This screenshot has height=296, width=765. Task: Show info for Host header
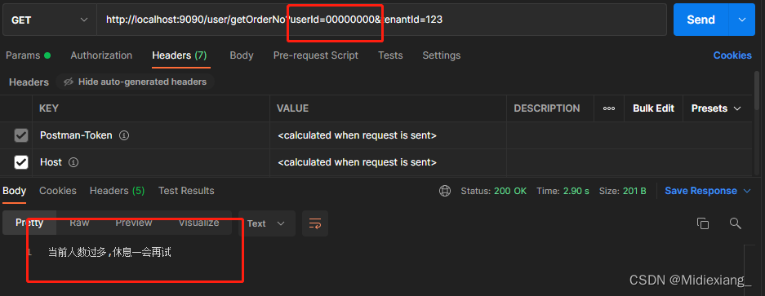point(73,162)
